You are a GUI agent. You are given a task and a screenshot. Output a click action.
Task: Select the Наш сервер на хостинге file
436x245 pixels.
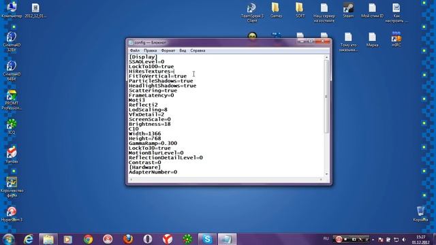pos(324,12)
